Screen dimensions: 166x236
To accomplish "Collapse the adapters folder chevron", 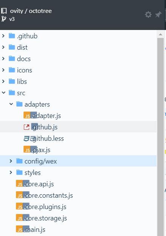I will (x=11, y=104).
